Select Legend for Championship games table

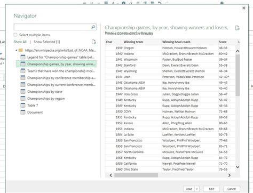point(56,57)
